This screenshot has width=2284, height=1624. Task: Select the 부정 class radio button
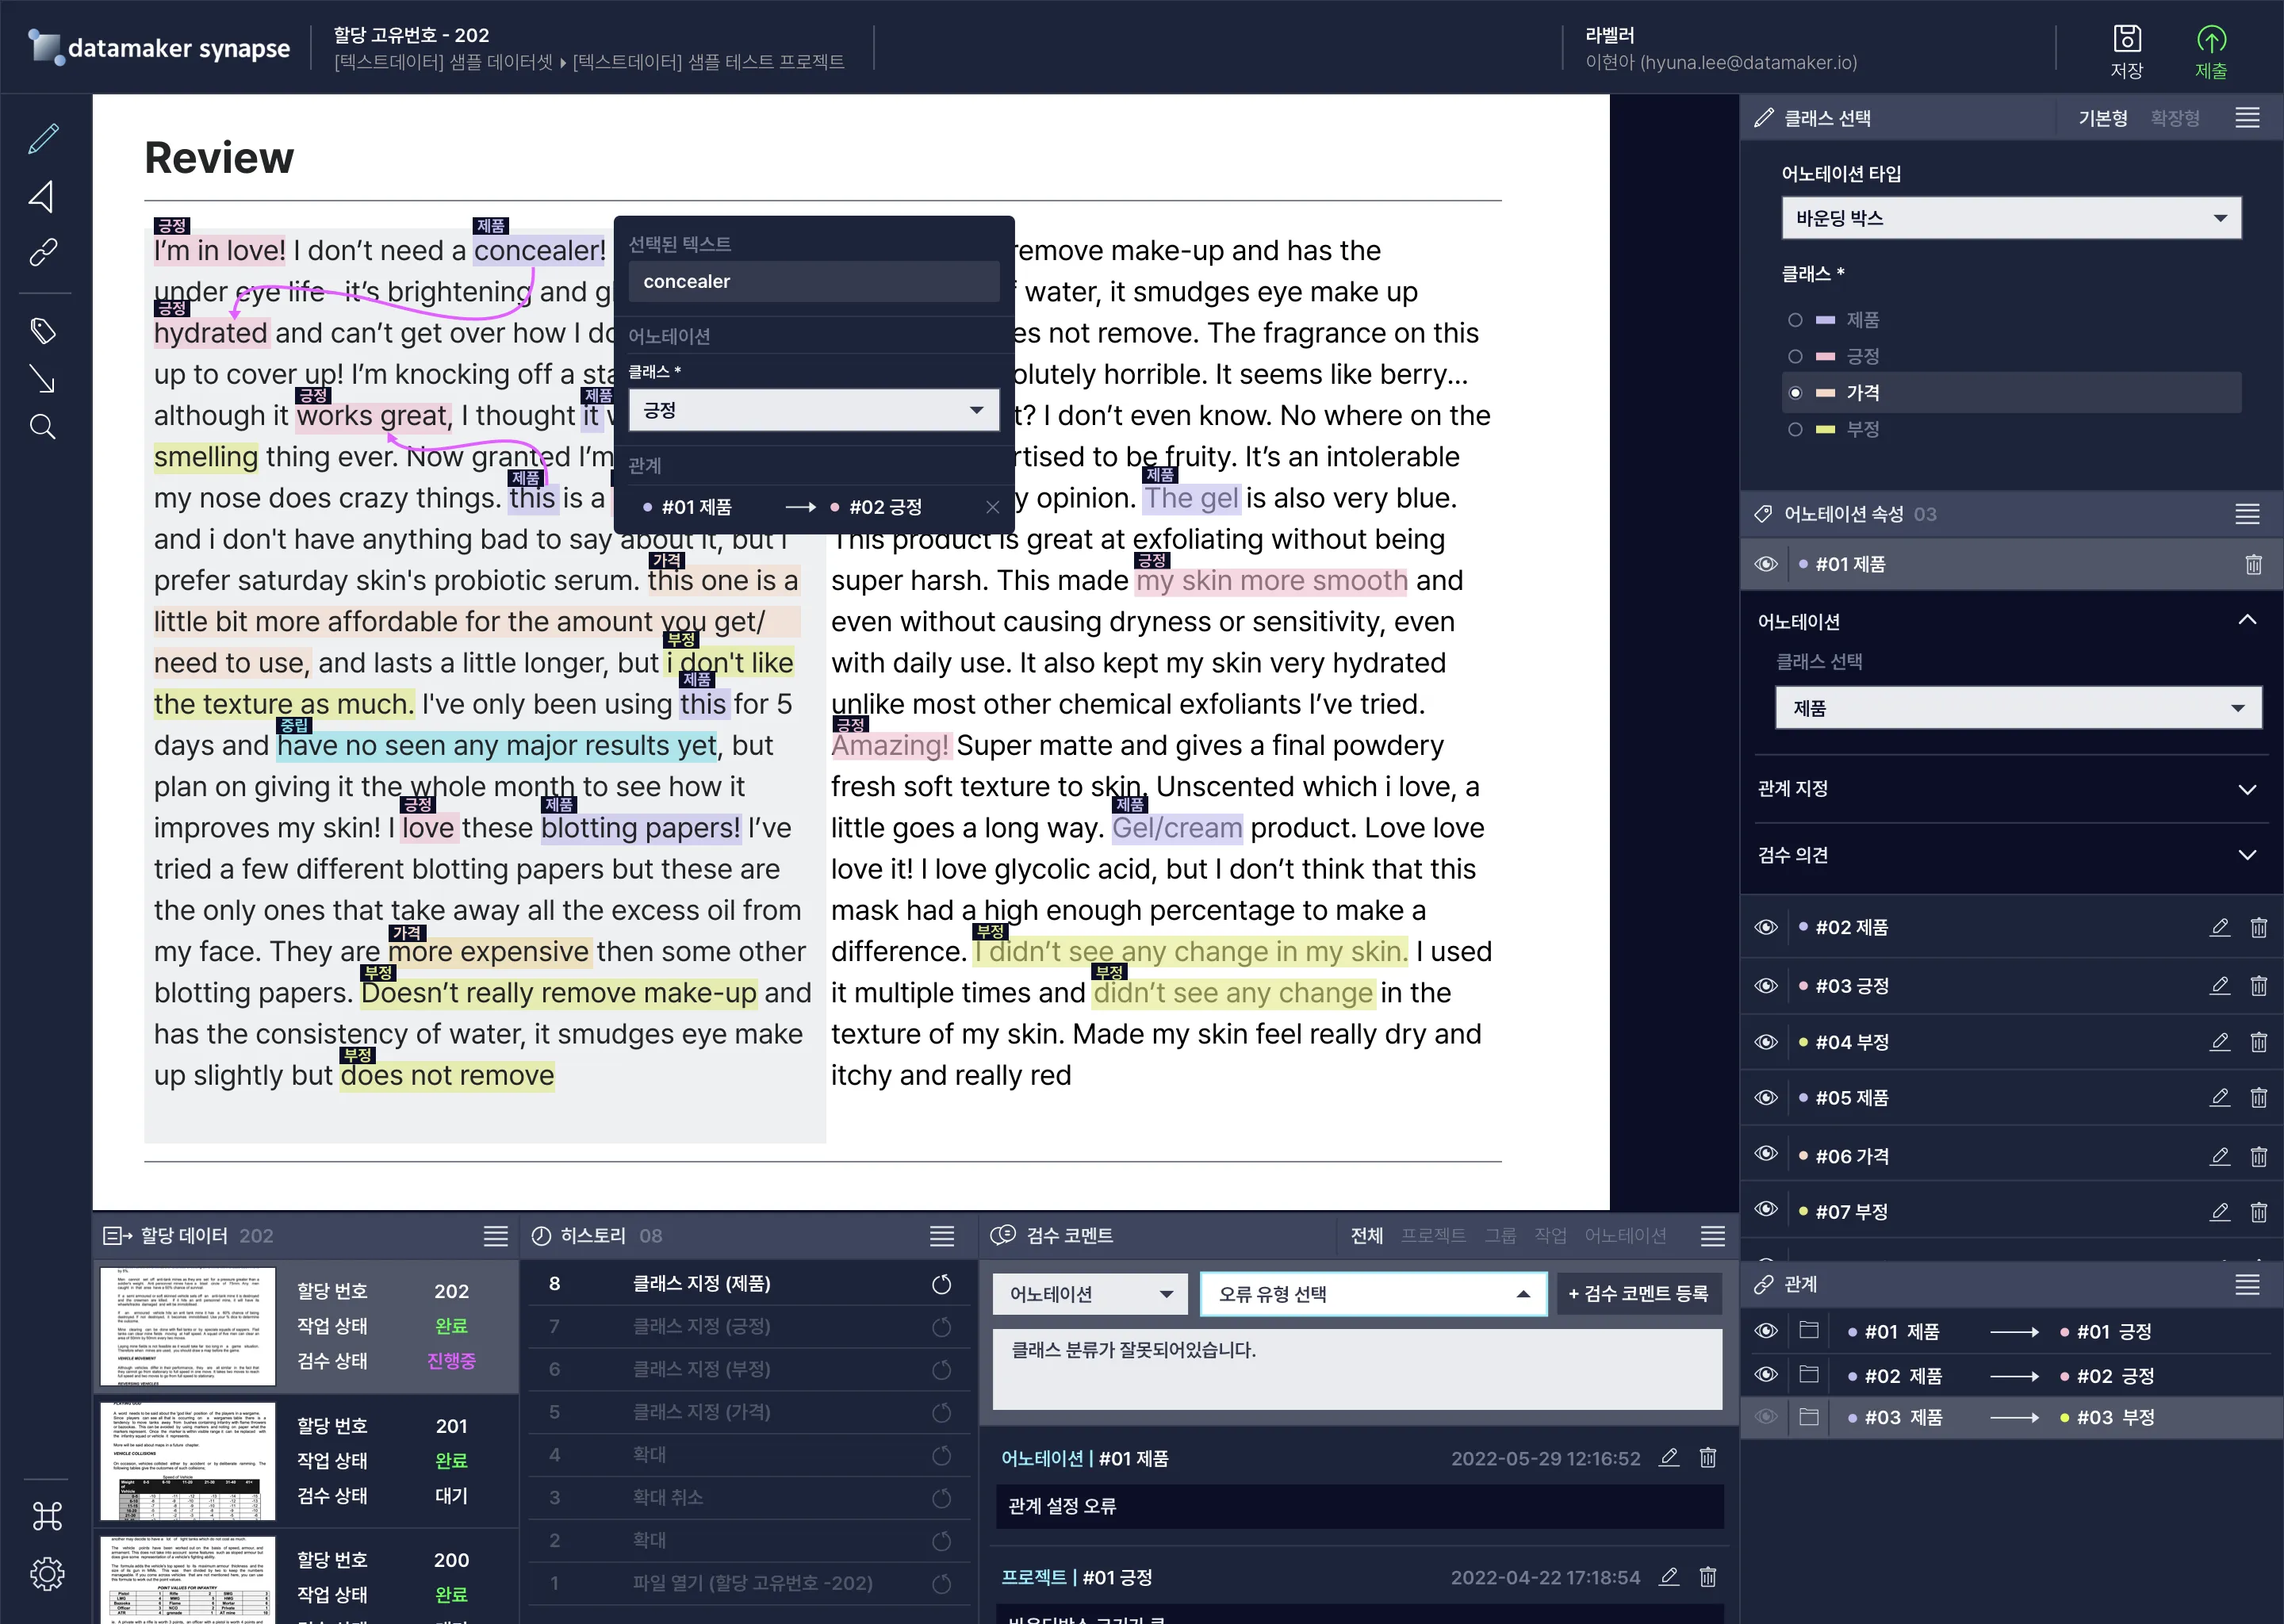click(x=1795, y=430)
